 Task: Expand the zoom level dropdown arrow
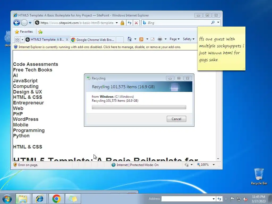pyautogui.click(x=214, y=165)
